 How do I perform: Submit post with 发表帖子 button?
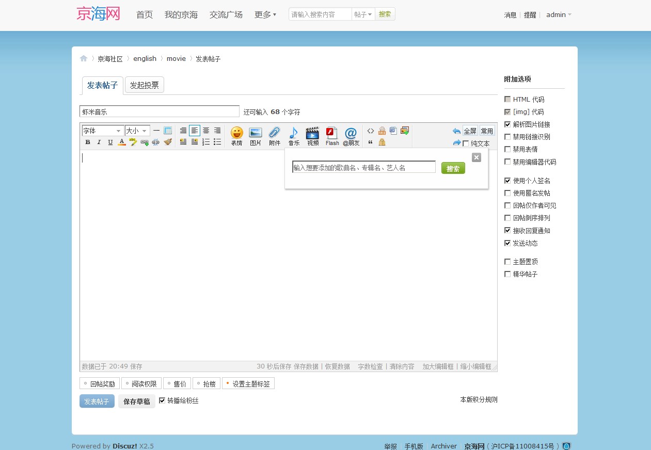pyautogui.click(x=97, y=401)
